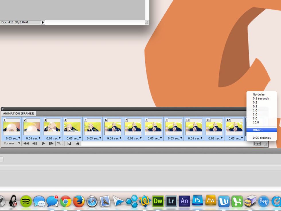Delete selected frame with trash icon
This screenshot has width=281, height=211.
[77, 143]
